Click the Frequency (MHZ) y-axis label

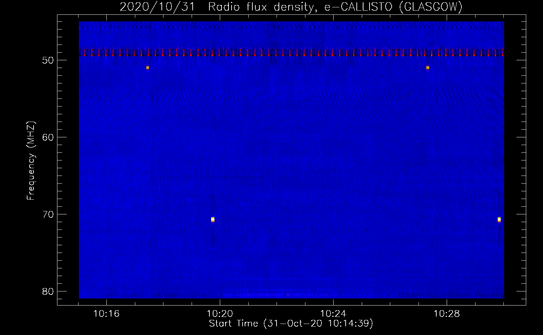coord(31,161)
